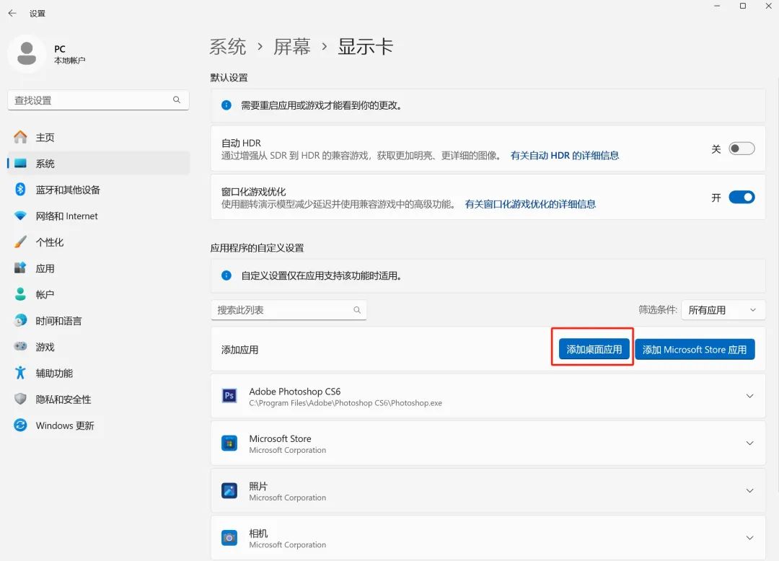Focus the 查找设置 search field

point(98,100)
